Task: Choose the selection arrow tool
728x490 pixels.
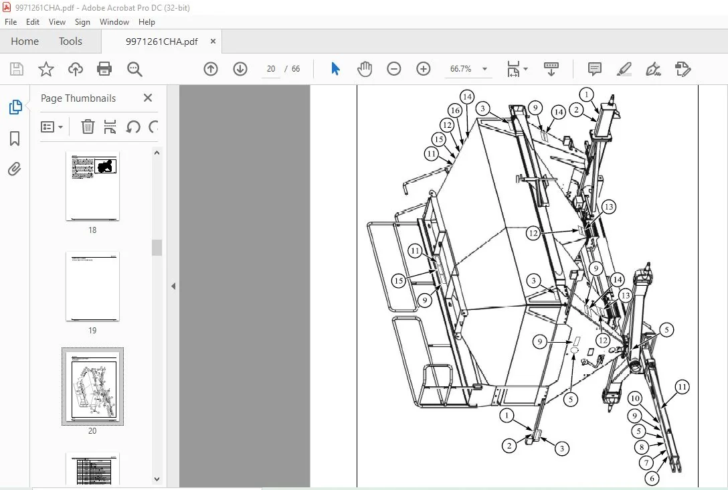Action: (x=335, y=69)
